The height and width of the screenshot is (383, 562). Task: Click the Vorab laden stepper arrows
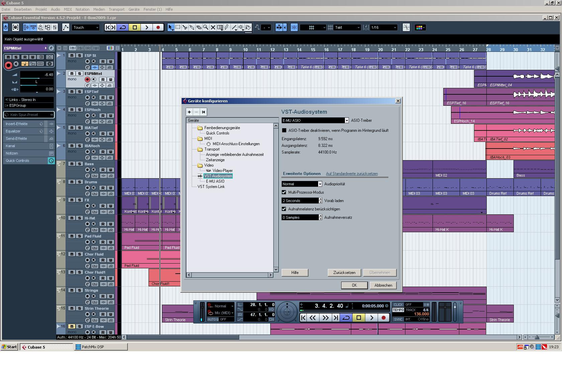click(320, 201)
